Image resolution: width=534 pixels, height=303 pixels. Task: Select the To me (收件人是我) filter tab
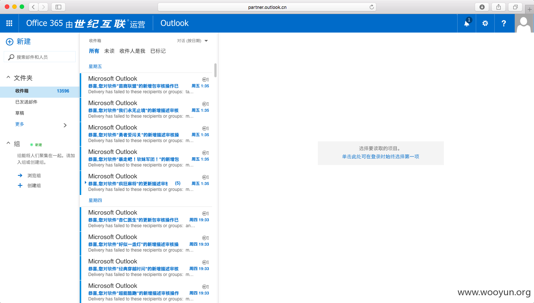(x=132, y=51)
